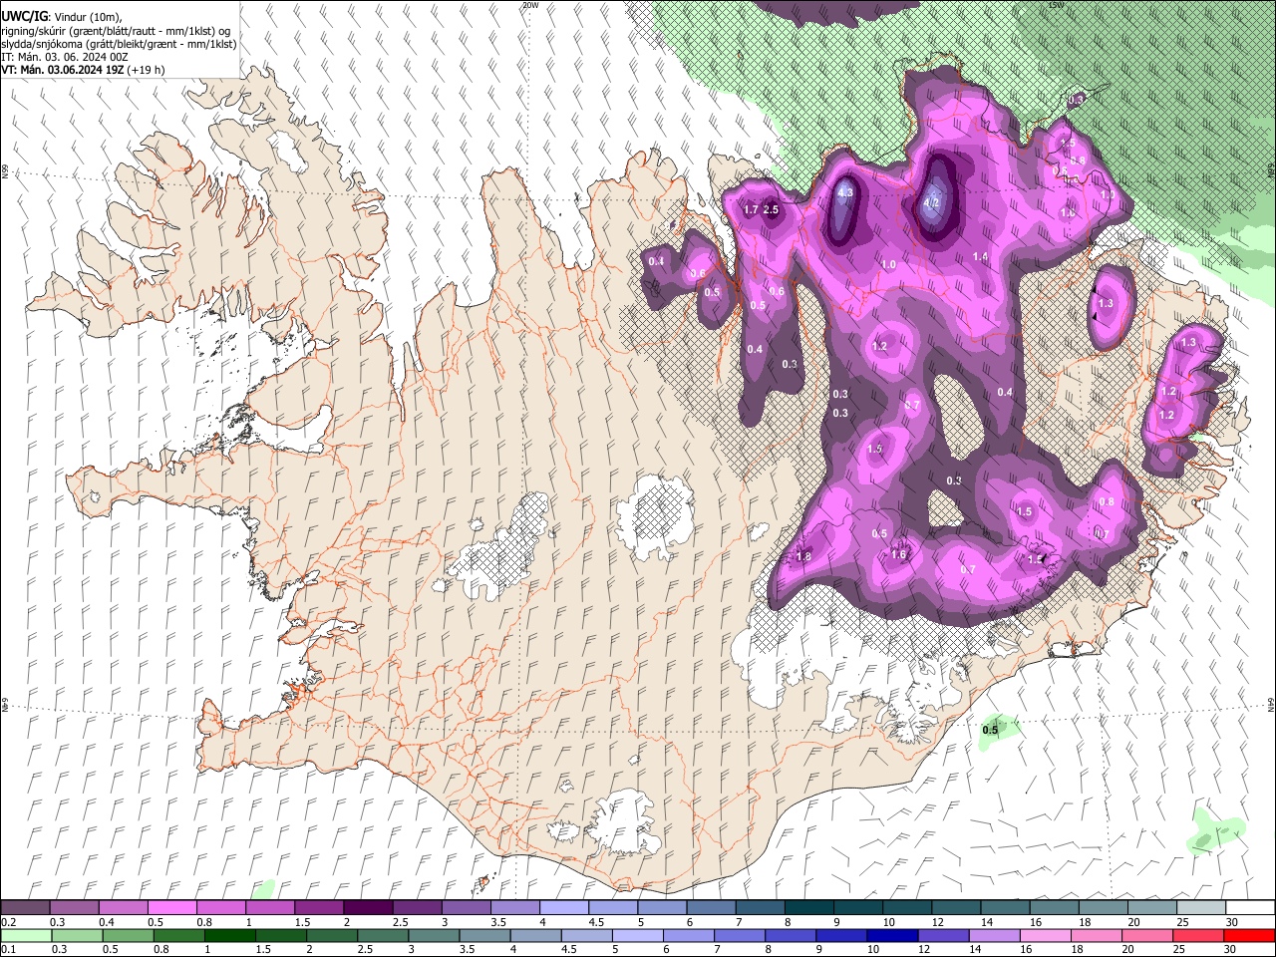
Task: Click the '20W' longitude label at top
Action: [x=530, y=5]
